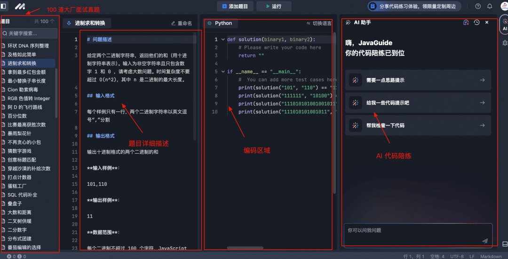Focus the 你可以问我问题 chat input
Image resolution: width=508 pixels, height=259 pixels.
click(418, 235)
